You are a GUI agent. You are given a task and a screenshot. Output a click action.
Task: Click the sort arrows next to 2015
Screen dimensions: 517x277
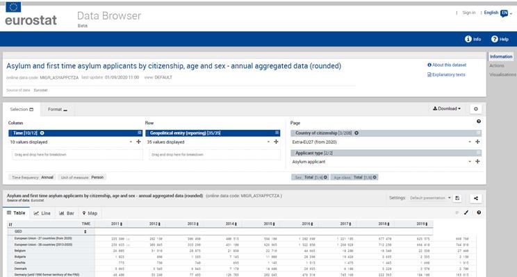point(274,224)
